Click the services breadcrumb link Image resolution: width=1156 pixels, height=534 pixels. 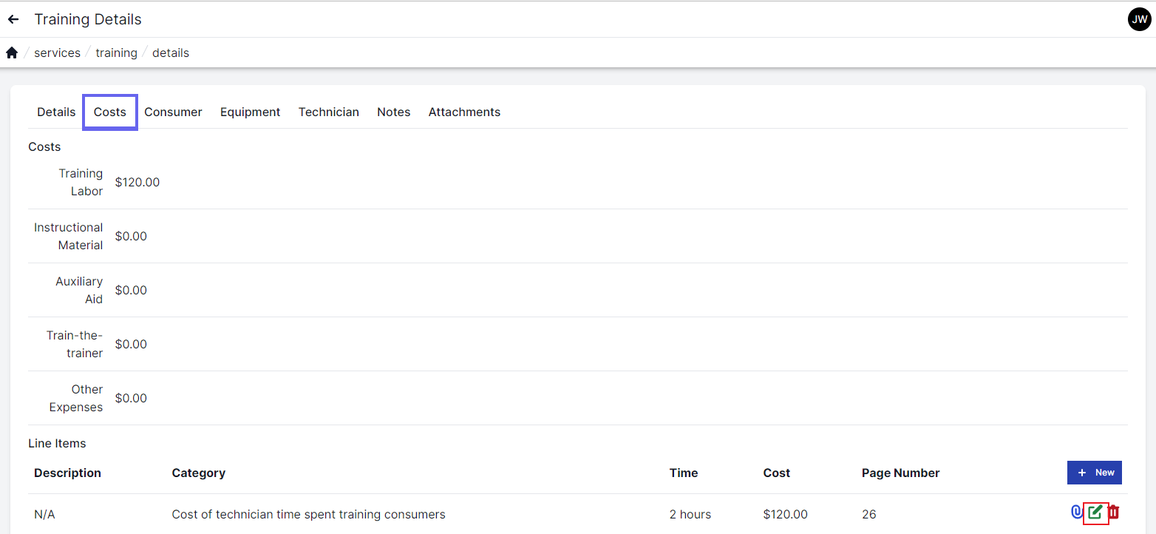click(57, 53)
